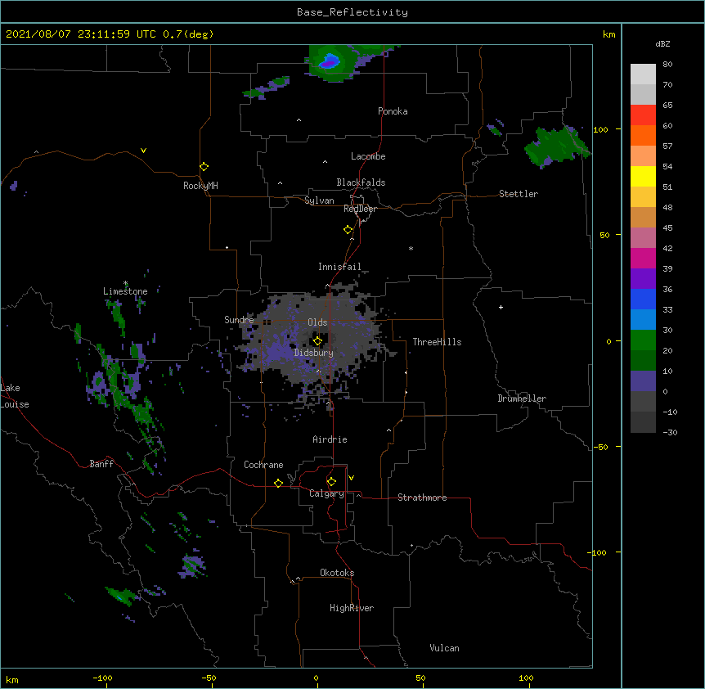Click the Lacombe city label
This screenshot has height=689, width=705.
coord(368,156)
